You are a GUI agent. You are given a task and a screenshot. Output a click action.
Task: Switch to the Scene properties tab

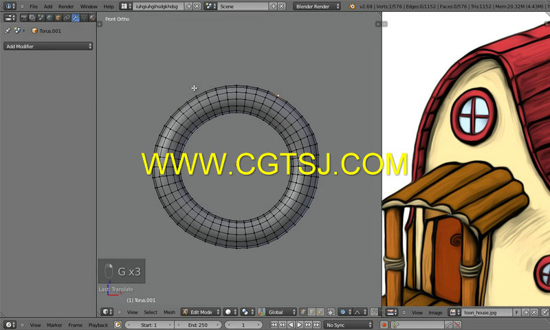pyautogui.click(x=41, y=18)
